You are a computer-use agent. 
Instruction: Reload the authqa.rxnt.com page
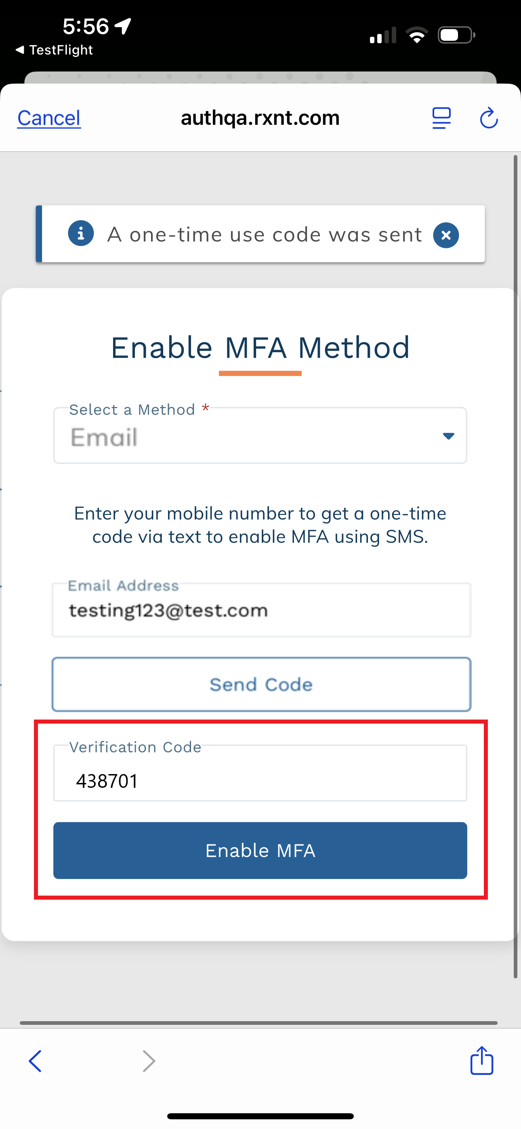tap(489, 118)
